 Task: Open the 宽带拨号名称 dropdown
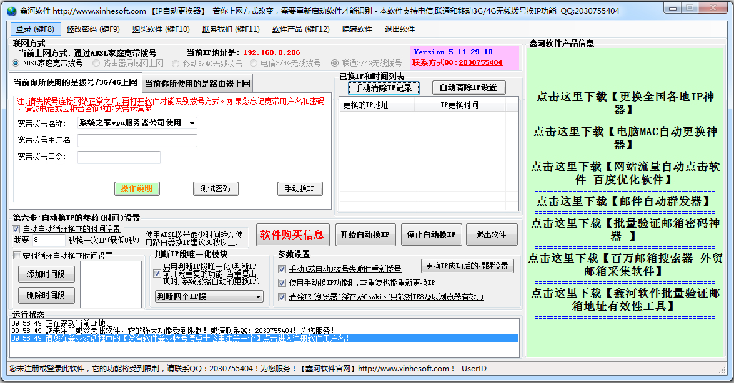192,123
